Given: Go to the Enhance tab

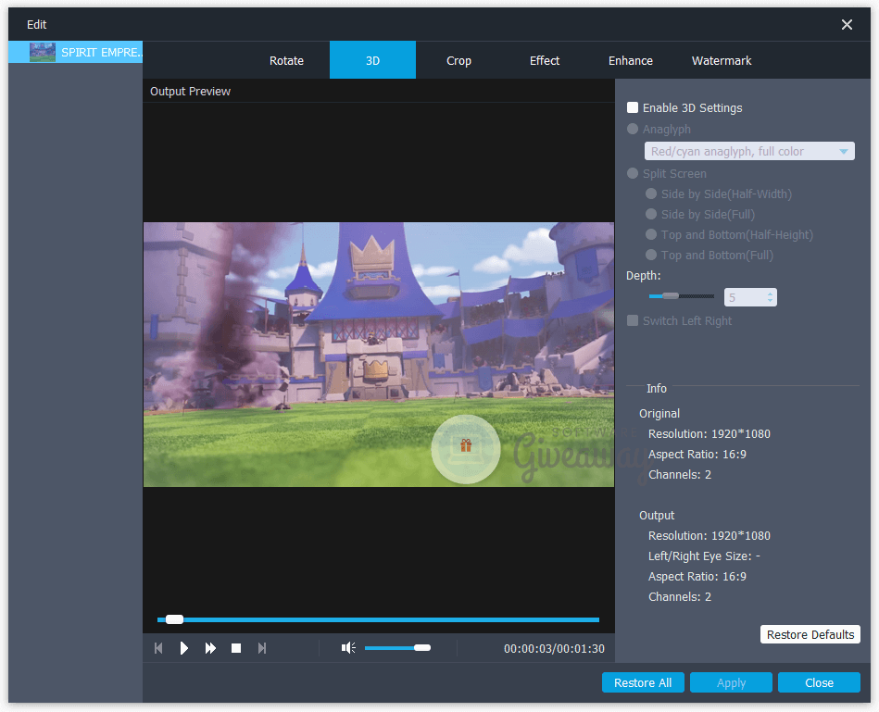Looking at the screenshot, I should pyautogui.click(x=631, y=60).
